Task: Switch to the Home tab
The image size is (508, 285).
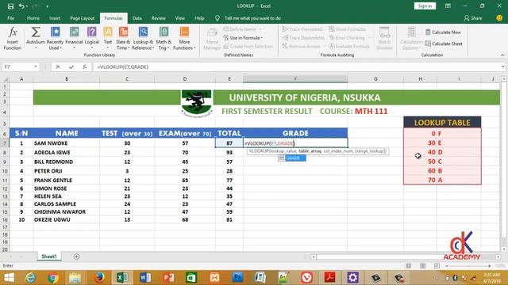Action: [33, 18]
